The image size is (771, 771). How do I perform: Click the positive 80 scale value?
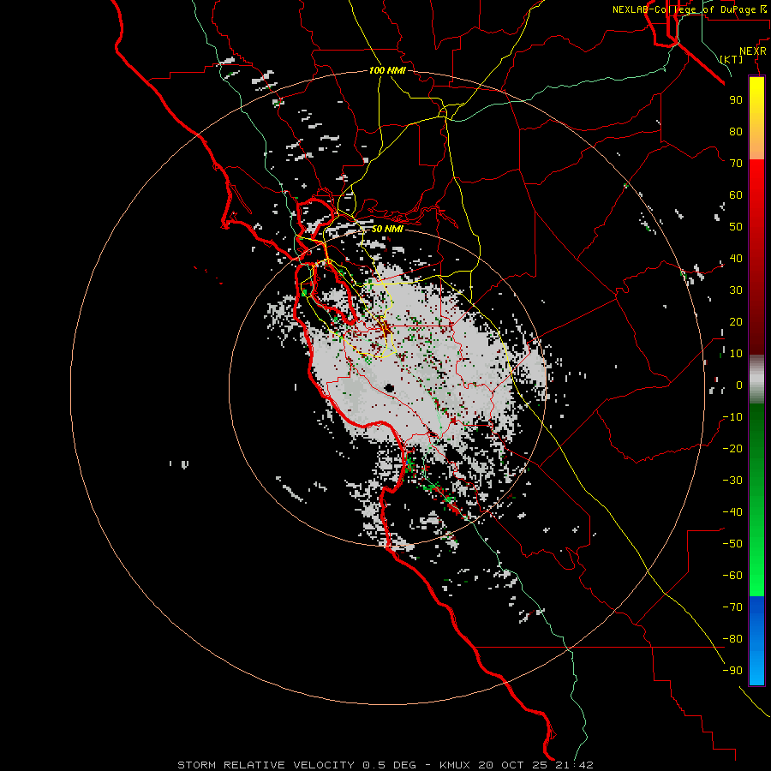point(736,132)
